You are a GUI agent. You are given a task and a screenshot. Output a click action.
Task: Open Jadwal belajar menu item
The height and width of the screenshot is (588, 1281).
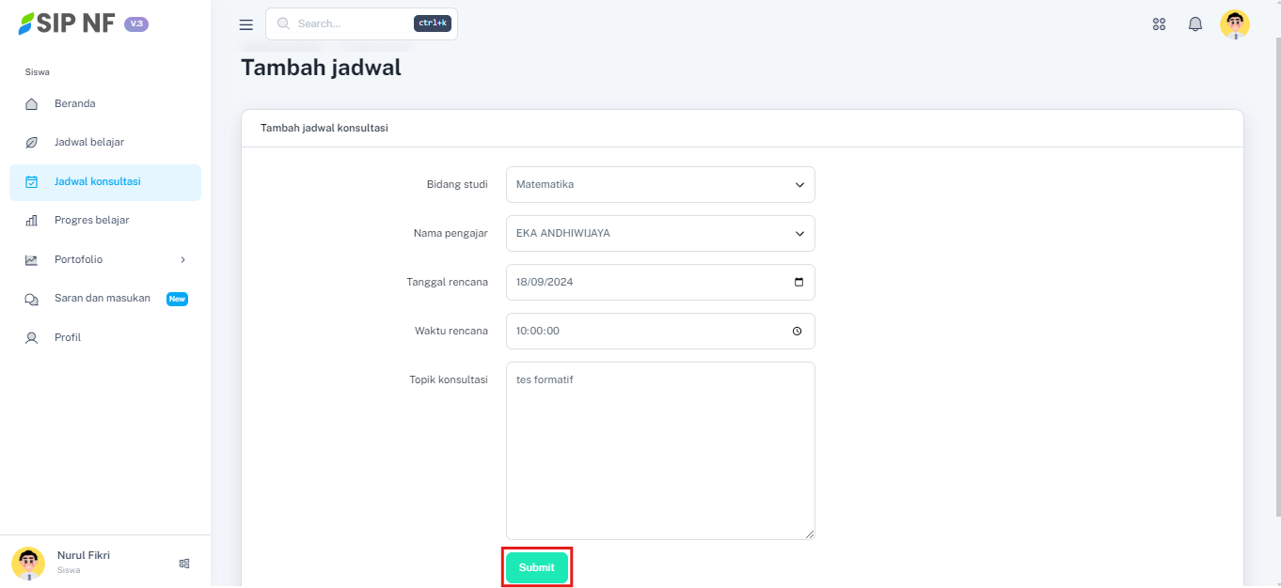(89, 142)
